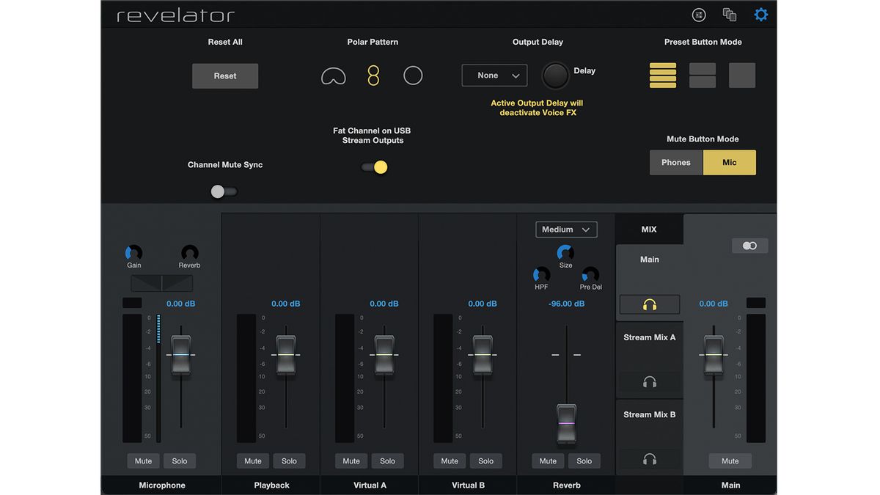
Task: Click the Main channel 0.00 dB value
Action: pos(714,304)
